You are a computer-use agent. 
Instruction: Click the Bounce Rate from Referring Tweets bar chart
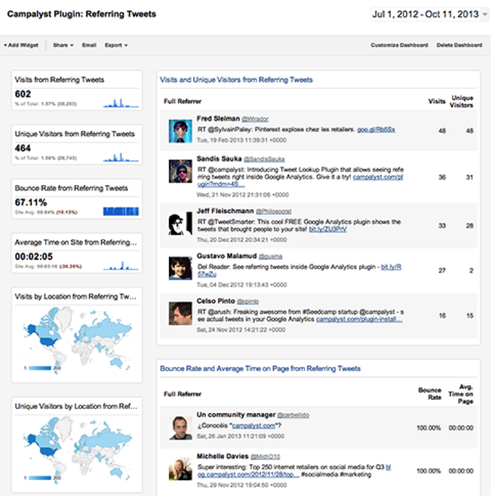point(121,211)
